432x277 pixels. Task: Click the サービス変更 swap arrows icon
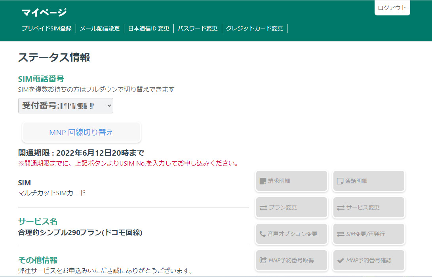tap(340, 207)
